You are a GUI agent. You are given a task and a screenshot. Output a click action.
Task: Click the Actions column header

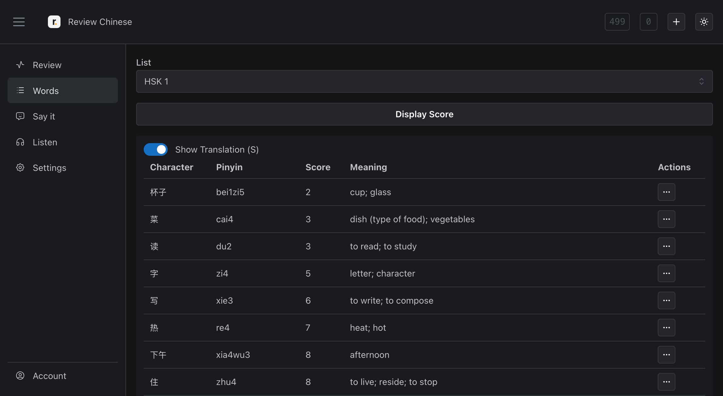674,167
